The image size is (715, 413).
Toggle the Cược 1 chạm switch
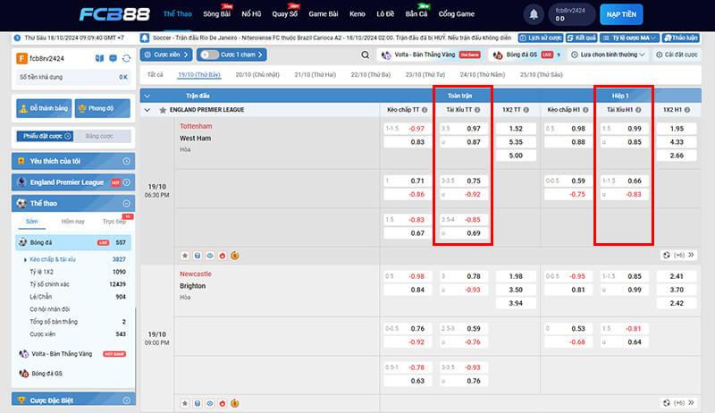[209, 55]
